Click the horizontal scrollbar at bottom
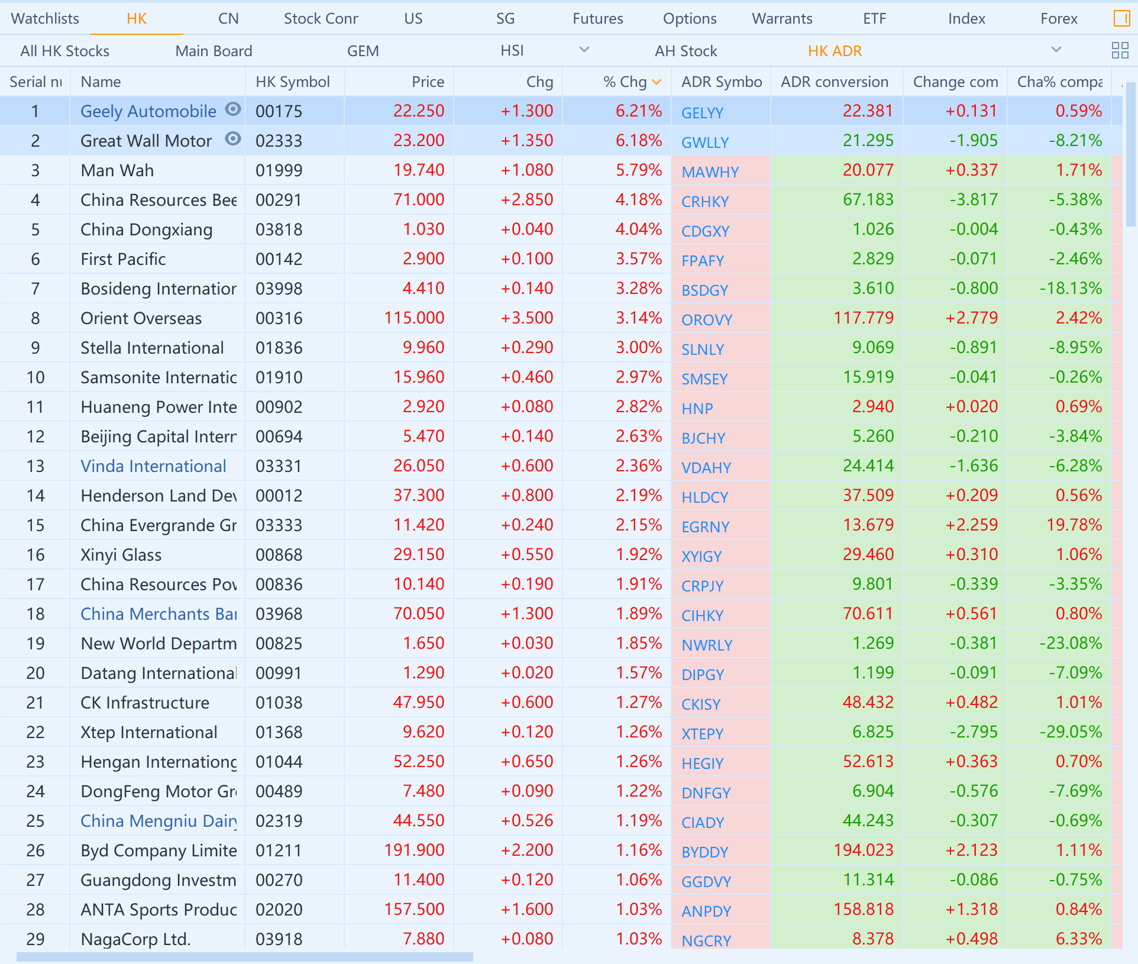 pos(244,956)
